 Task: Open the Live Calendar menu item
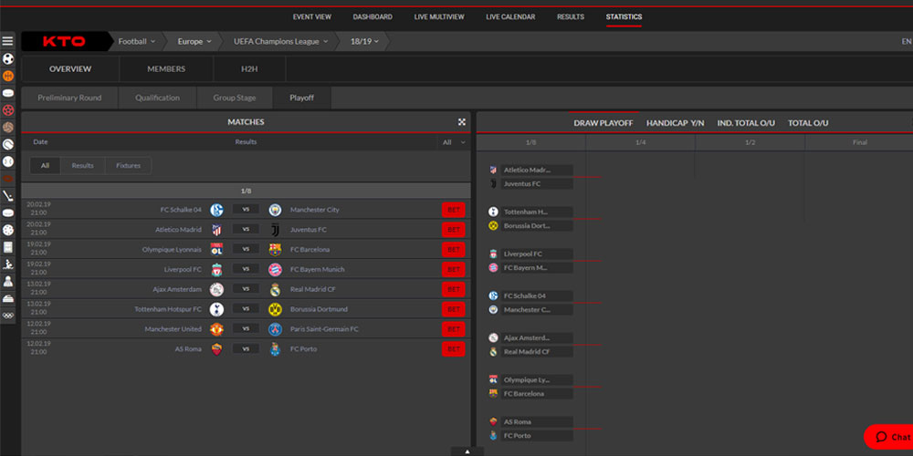(x=510, y=17)
